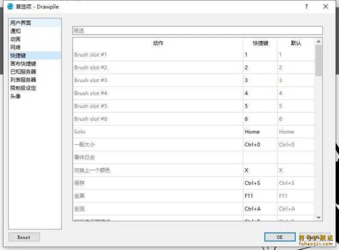Click default Ctrl+S value for 保存
Image resolution: width=339 pixels, height=250 pixels.
tap(296, 183)
